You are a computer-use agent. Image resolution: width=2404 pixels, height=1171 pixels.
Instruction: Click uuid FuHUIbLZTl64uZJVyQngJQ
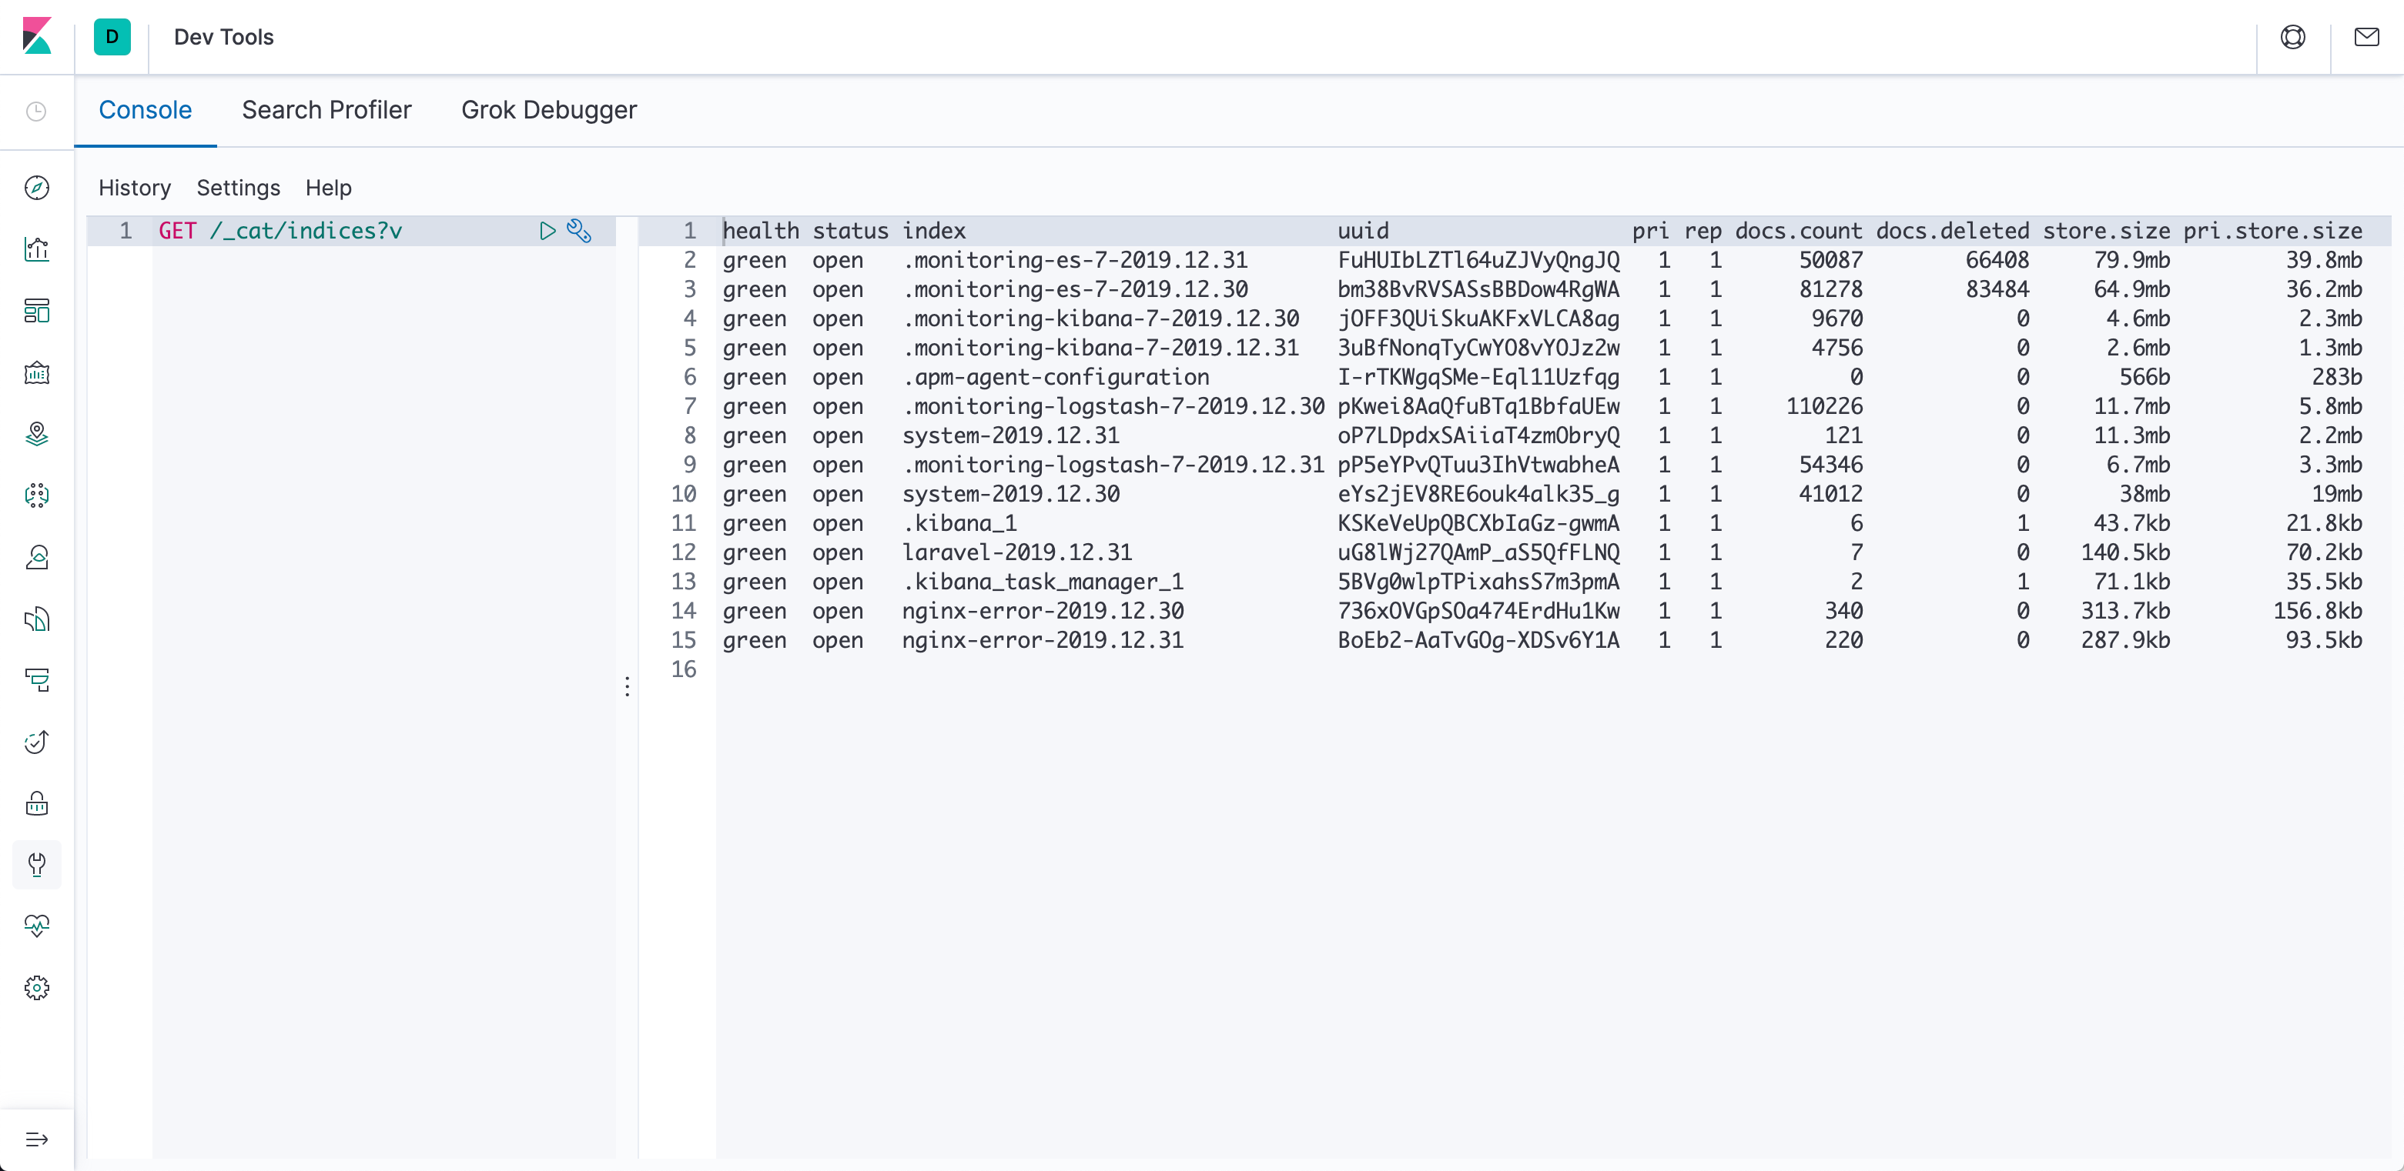(1478, 260)
